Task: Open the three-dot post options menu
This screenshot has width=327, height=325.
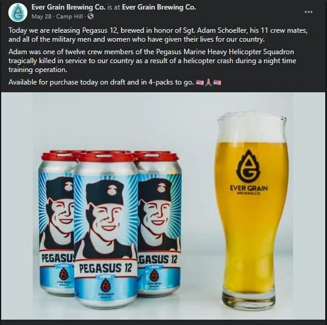Action: pos(309,12)
